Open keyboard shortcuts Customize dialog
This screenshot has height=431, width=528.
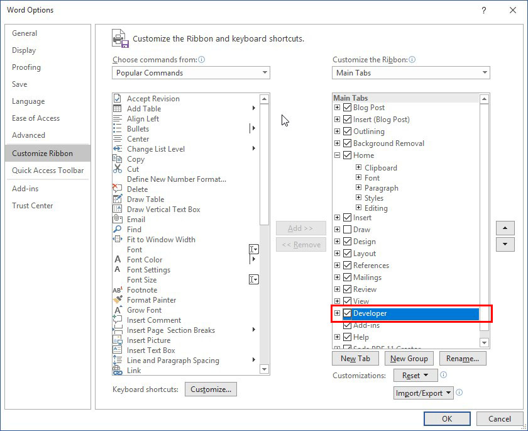pyautogui.click(x=211, y=389)
